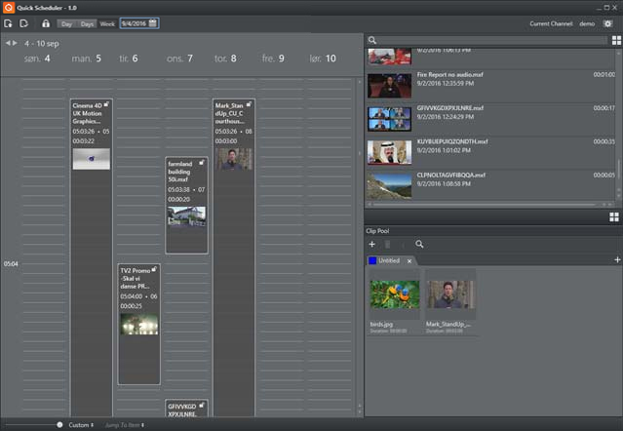The width and height of the screenshot is (623, 431).
Task: Add a new Clip Pool tab
Action: tap(617, 260)
